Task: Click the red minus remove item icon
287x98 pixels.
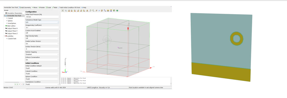Action: [21, 84]
